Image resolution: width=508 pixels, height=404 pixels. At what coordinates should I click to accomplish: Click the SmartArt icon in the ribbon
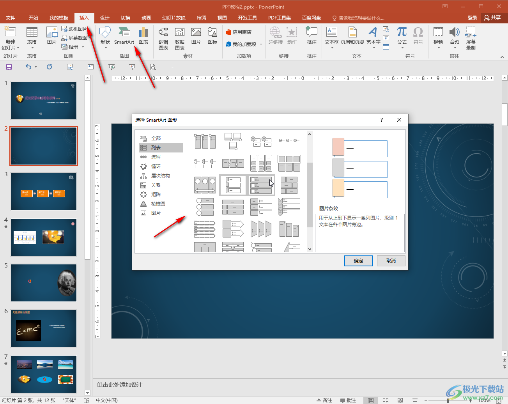coord(124,35)
